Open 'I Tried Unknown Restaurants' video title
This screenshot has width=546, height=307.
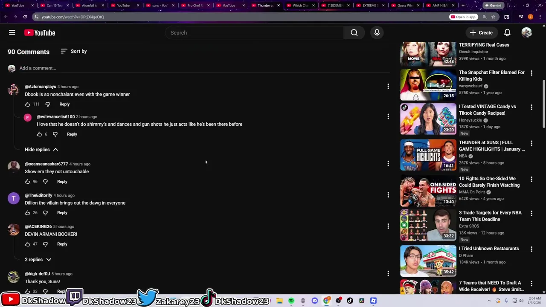pos(489,249)
